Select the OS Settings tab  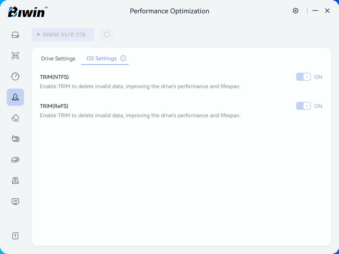click(x=102, y=58)
